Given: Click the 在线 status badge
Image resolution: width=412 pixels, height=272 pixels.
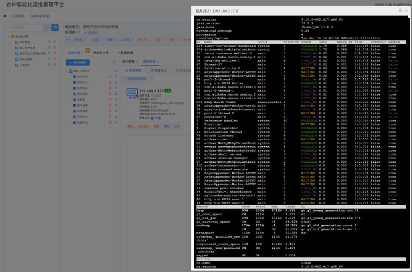Looking at the screenshot, I should coord(167,91).
